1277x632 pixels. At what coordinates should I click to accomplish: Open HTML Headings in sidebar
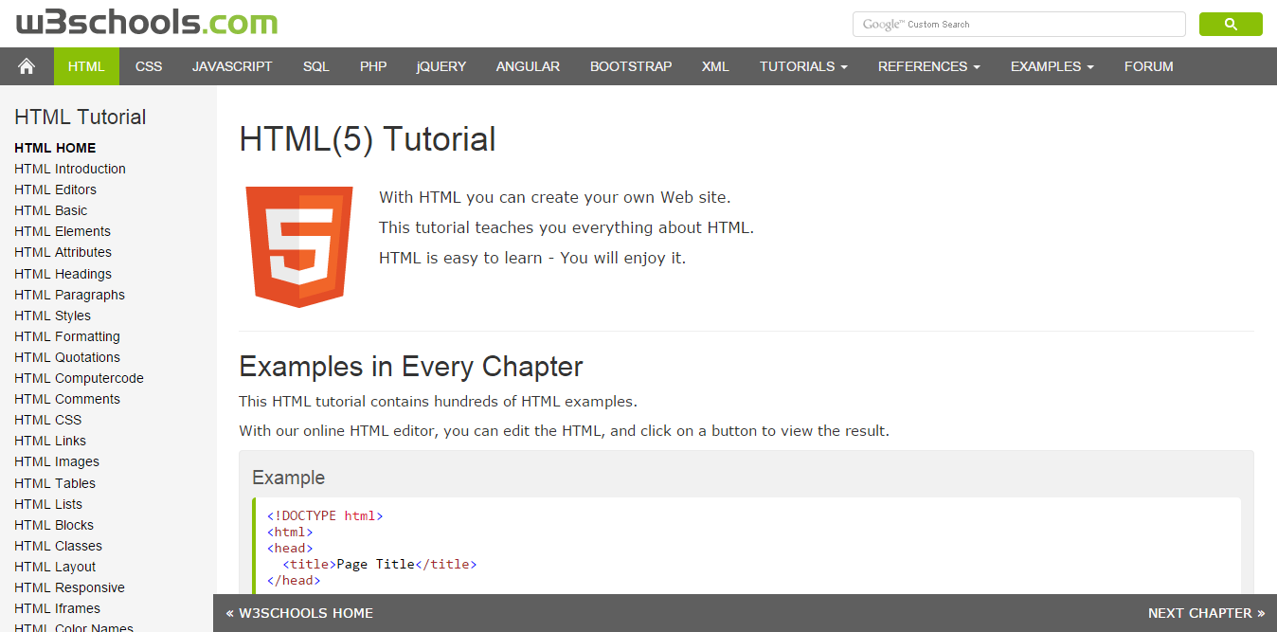[x=63, y=274]
